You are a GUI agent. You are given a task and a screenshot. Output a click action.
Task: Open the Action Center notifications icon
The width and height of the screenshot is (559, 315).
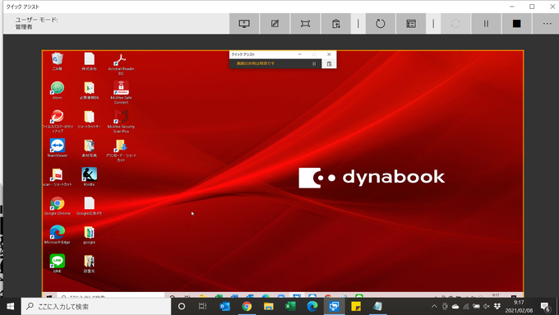[x=545, y=307]
